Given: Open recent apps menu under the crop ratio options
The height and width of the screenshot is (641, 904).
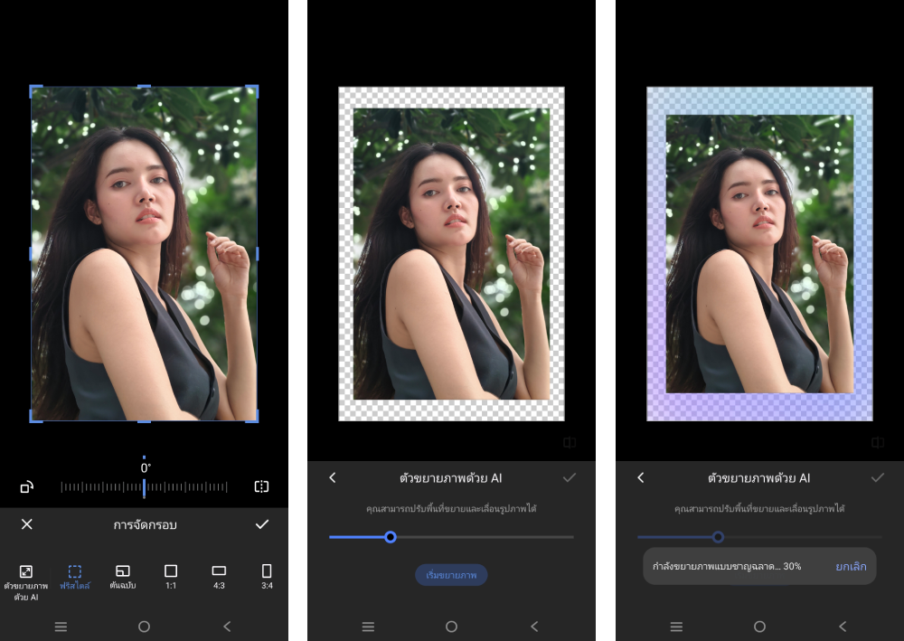Looking at the screenshot, I should click(61, 627).
